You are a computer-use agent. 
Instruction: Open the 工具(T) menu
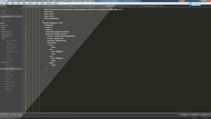pos(37,3)
